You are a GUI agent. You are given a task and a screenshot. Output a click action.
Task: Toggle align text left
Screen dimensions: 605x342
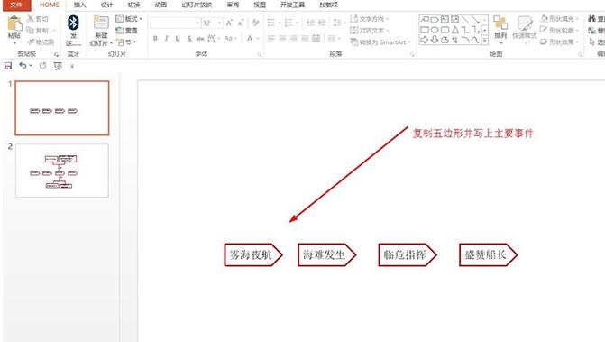coord(271,38)
